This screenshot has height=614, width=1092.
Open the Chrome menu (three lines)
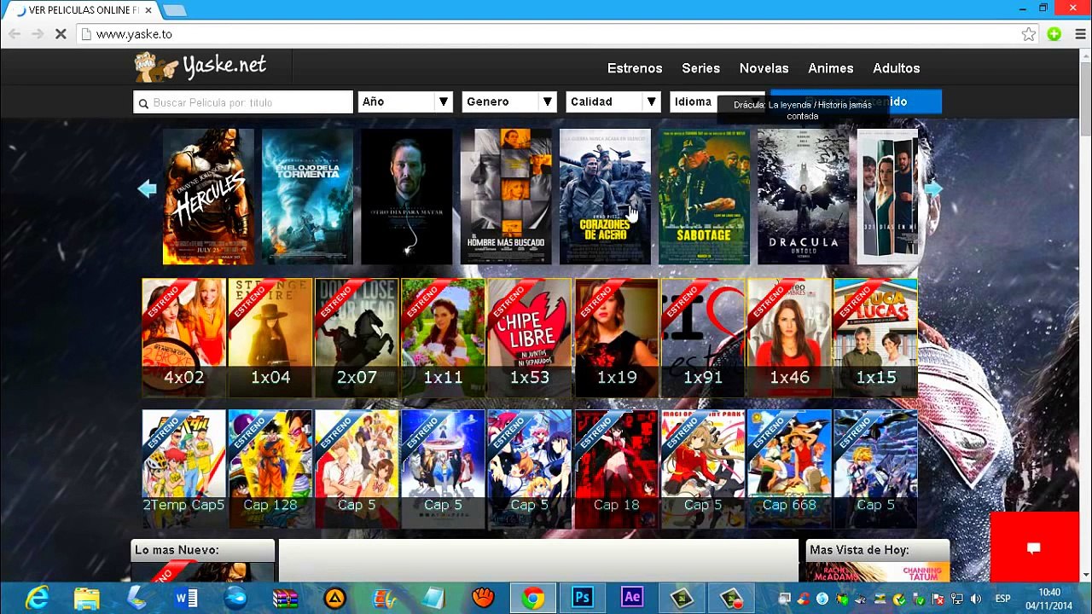pyautogui.click(x=1079, y=34)
